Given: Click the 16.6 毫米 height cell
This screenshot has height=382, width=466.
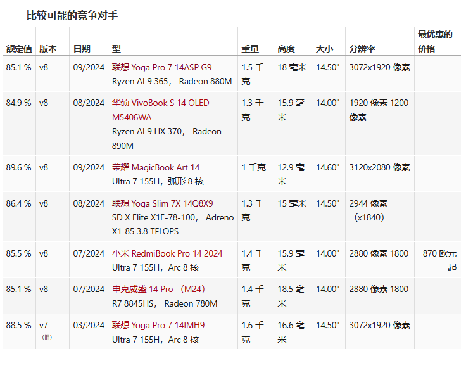Looking at the screenshot, I should (291, 332).
